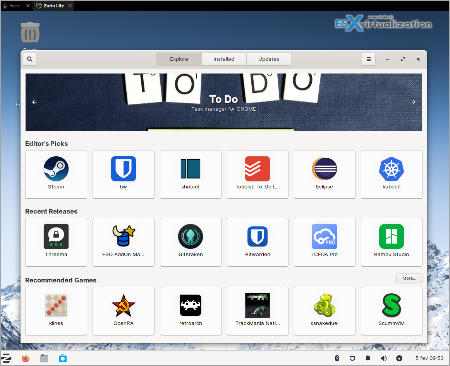Click the search magnifier button
The width and height of the screenshot is (450, 366).
point(30,59)
